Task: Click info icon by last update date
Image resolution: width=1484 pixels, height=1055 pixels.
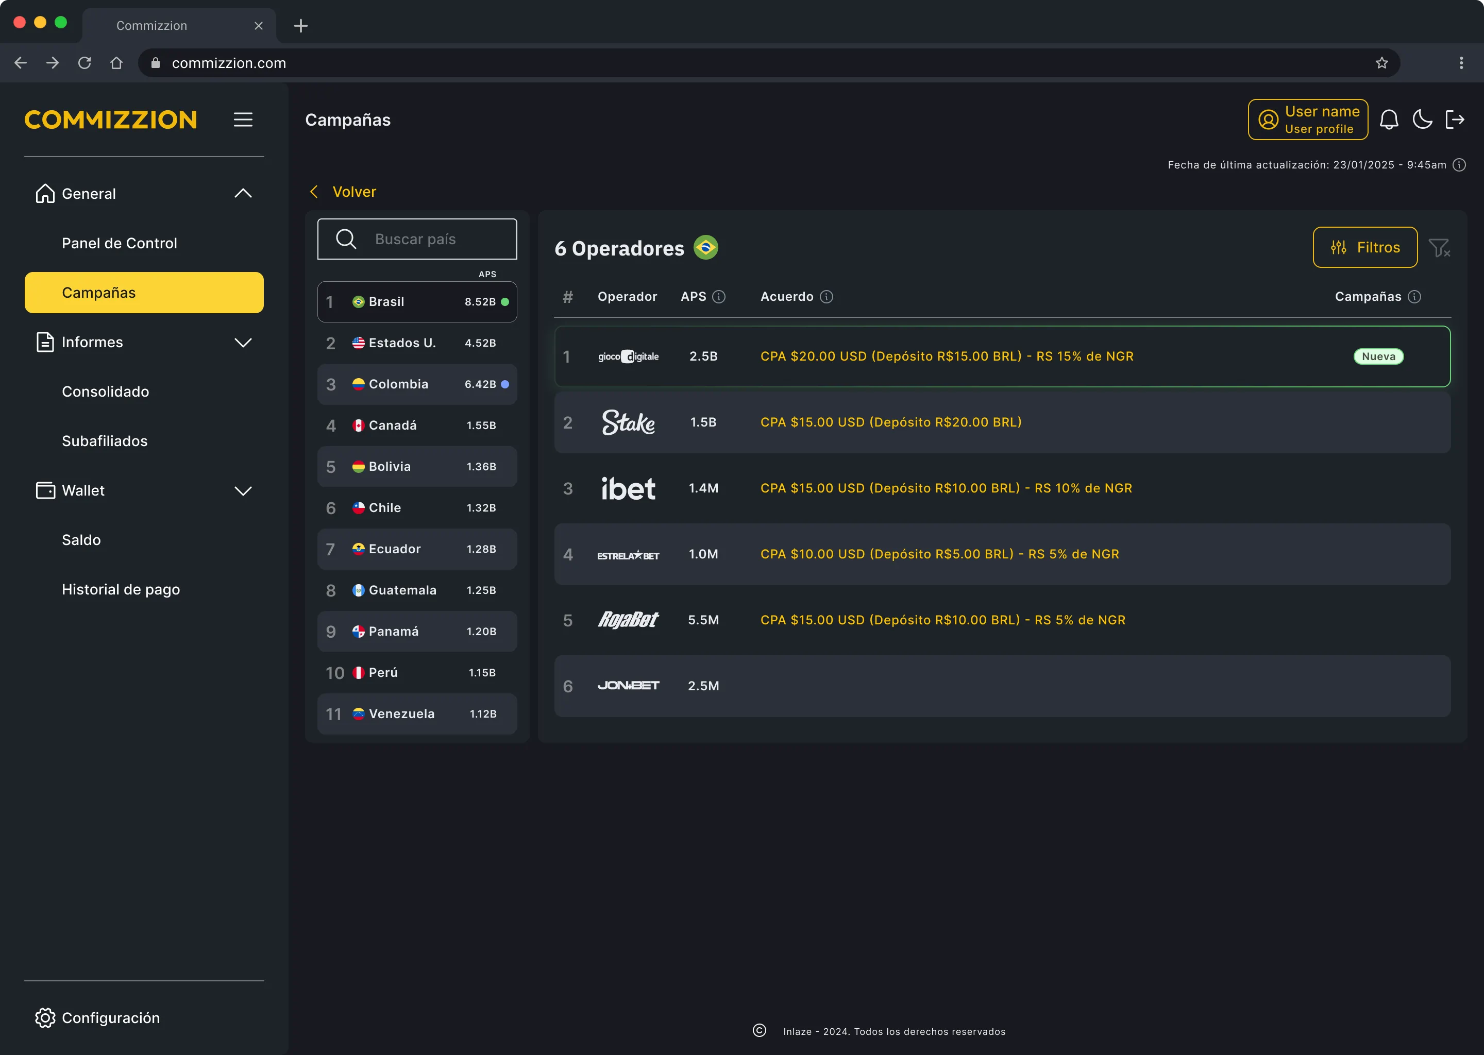Action: pos(1459,165)
